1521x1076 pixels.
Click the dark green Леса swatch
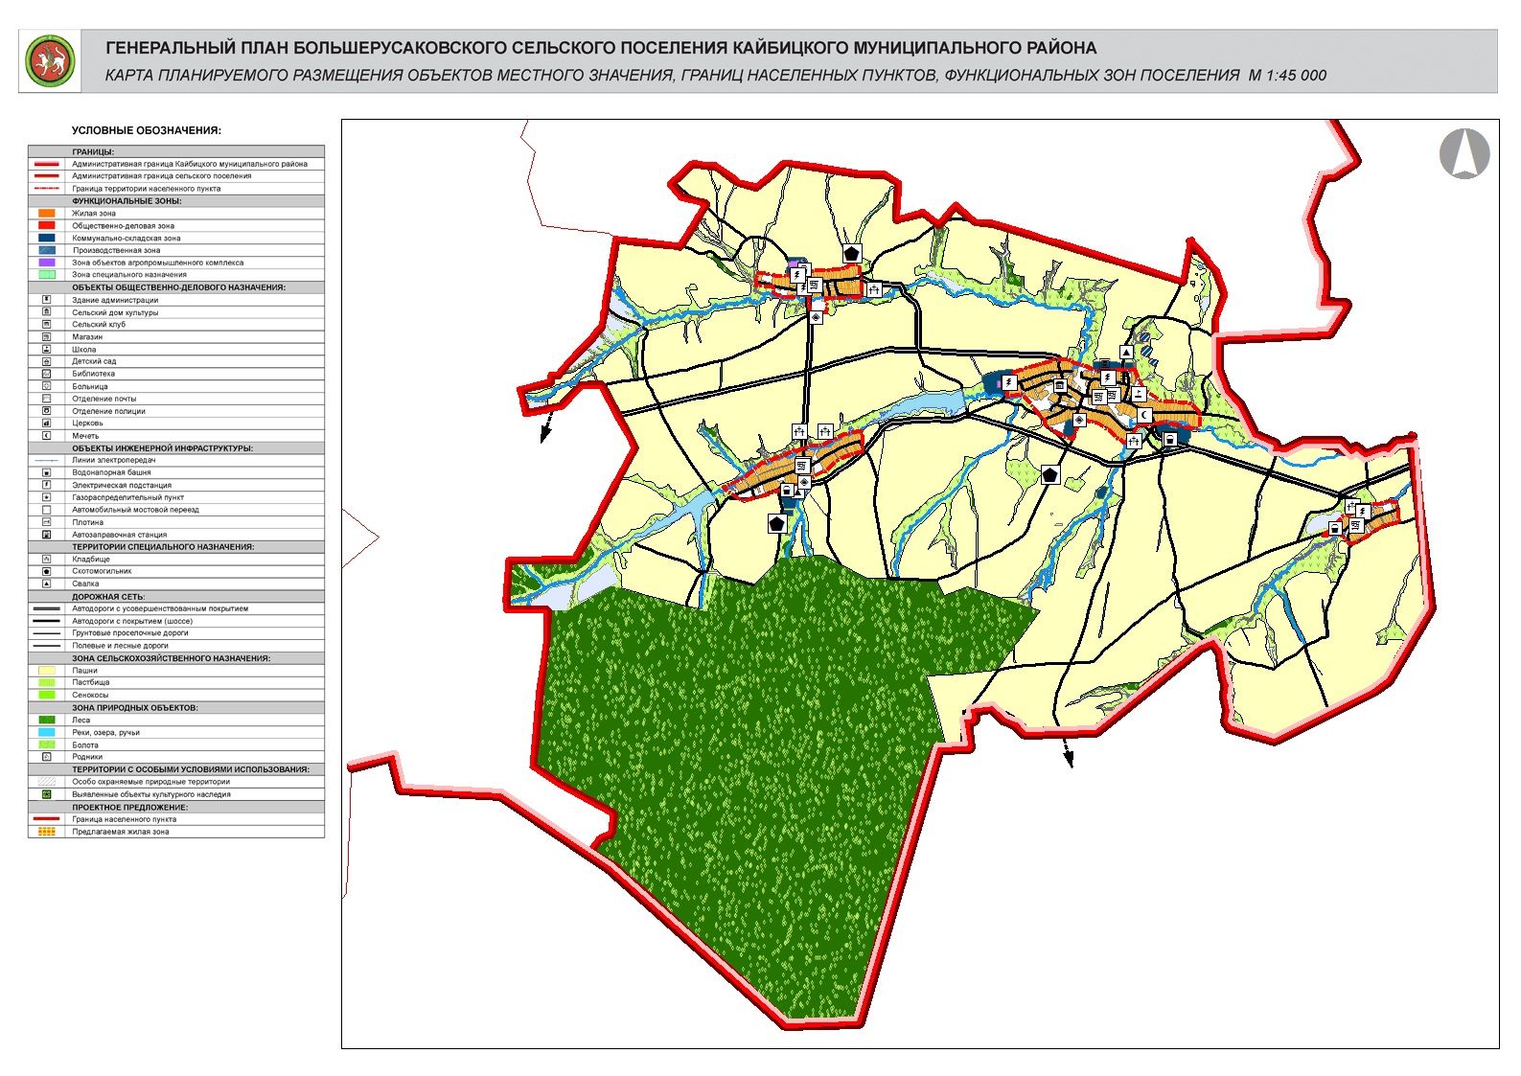point(46,720)
